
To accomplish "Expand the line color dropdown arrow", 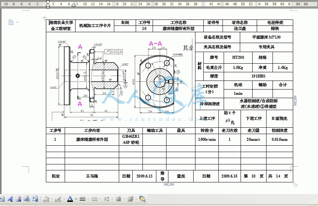I will coord(64,199).
